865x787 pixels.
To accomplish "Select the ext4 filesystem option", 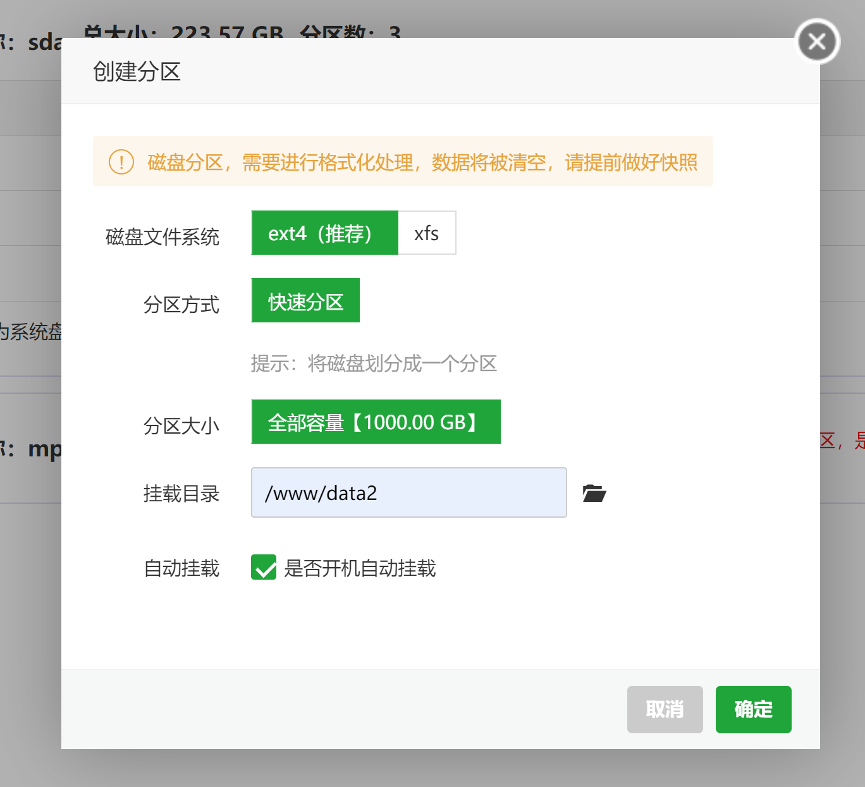I will 325,233.
